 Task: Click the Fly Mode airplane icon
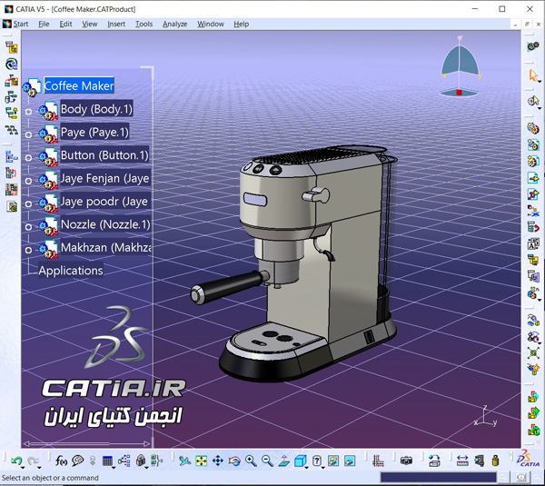184,461
